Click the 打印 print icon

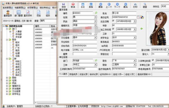135,5
